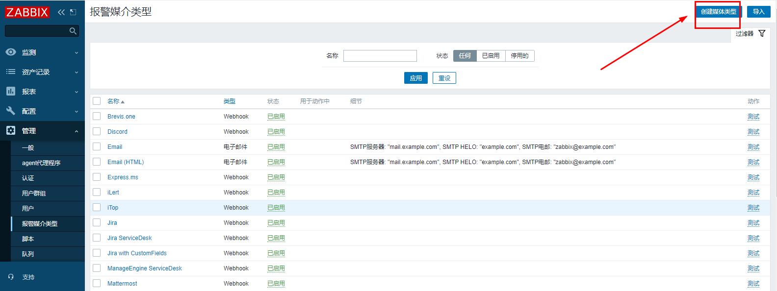Sort the table by 类型 column
The image size is (777, 291).
[x=230, y=101]
